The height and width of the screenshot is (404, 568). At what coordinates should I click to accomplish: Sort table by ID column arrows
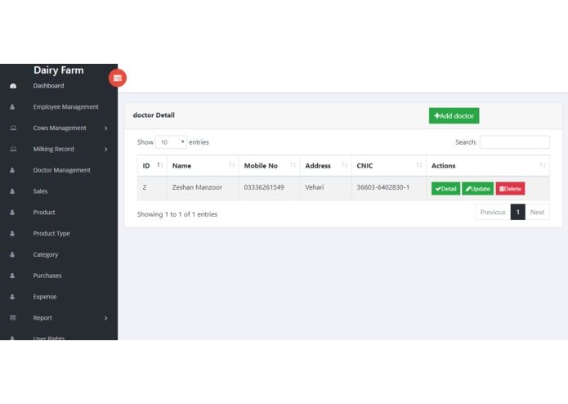click(159, 165)
